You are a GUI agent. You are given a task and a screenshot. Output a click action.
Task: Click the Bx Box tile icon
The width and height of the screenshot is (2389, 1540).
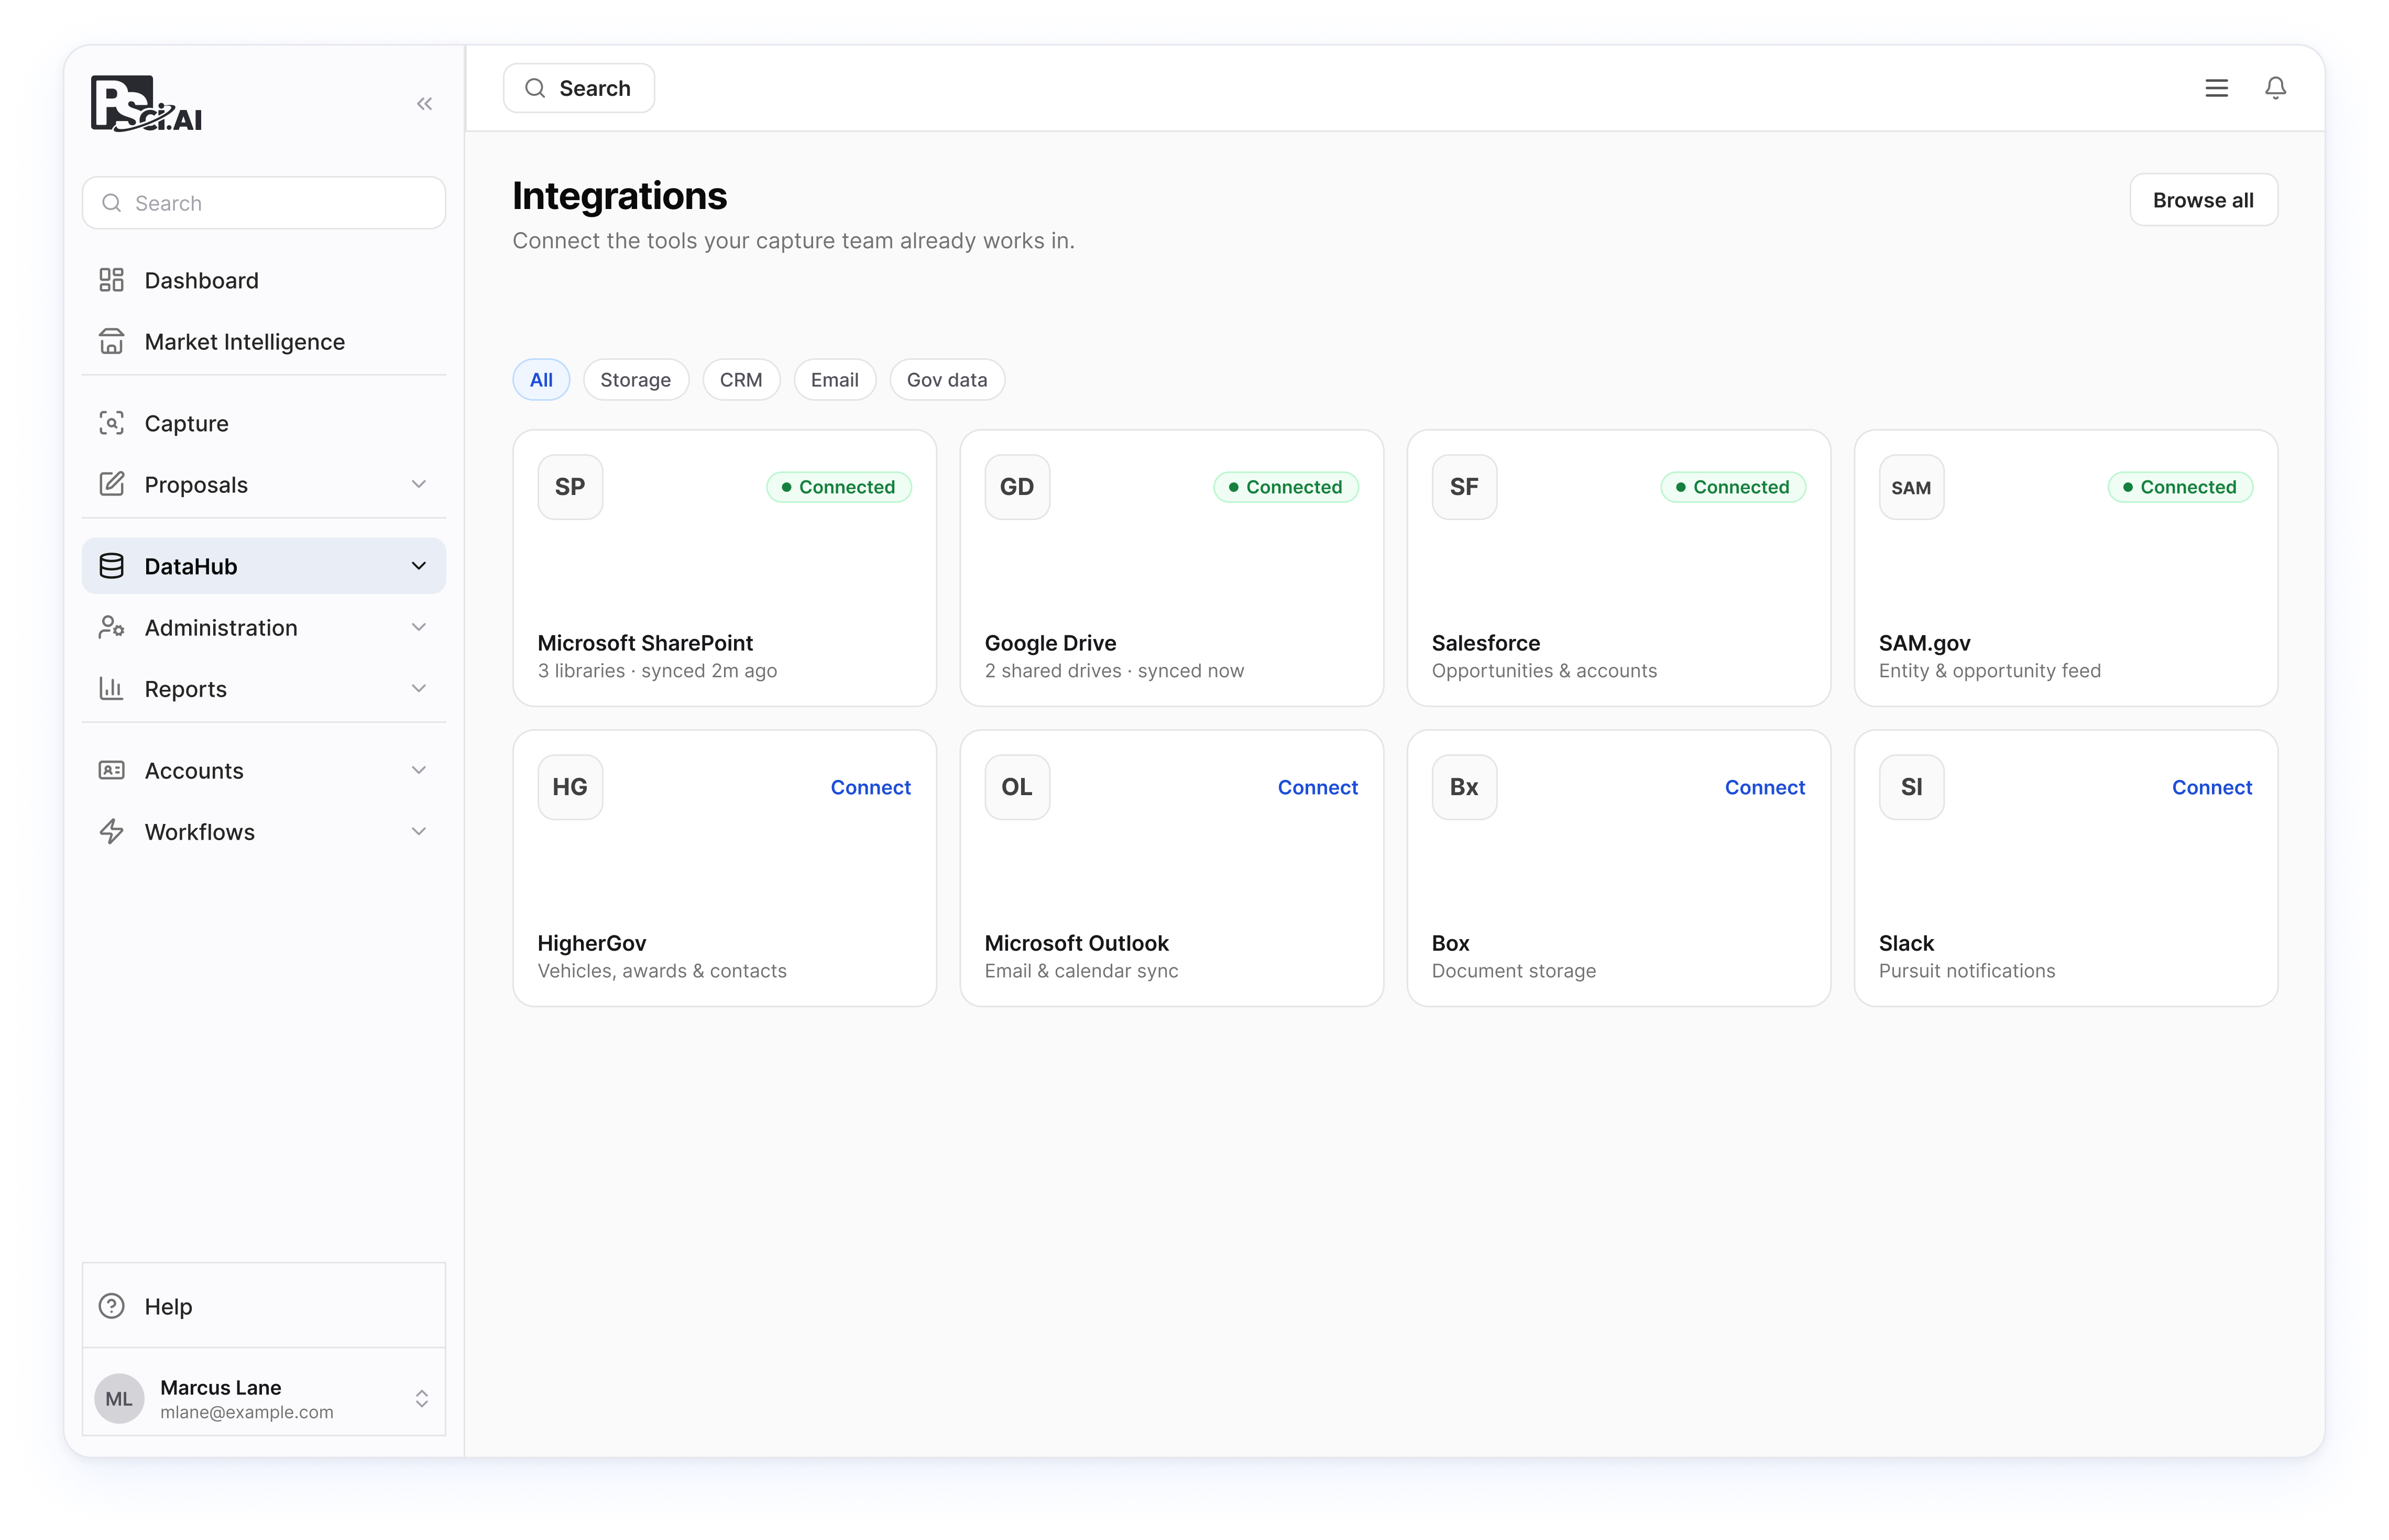pos(1464,787)
